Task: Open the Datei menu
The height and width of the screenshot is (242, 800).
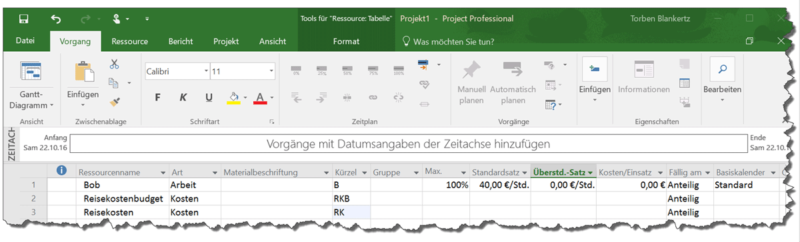Action: coord(25,41)
